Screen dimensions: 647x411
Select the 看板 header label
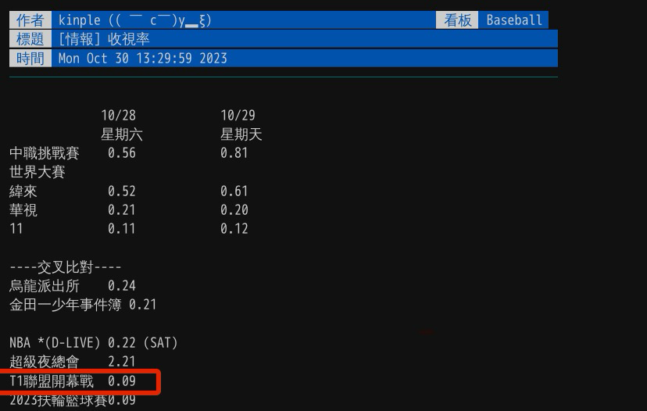point(457,20)
